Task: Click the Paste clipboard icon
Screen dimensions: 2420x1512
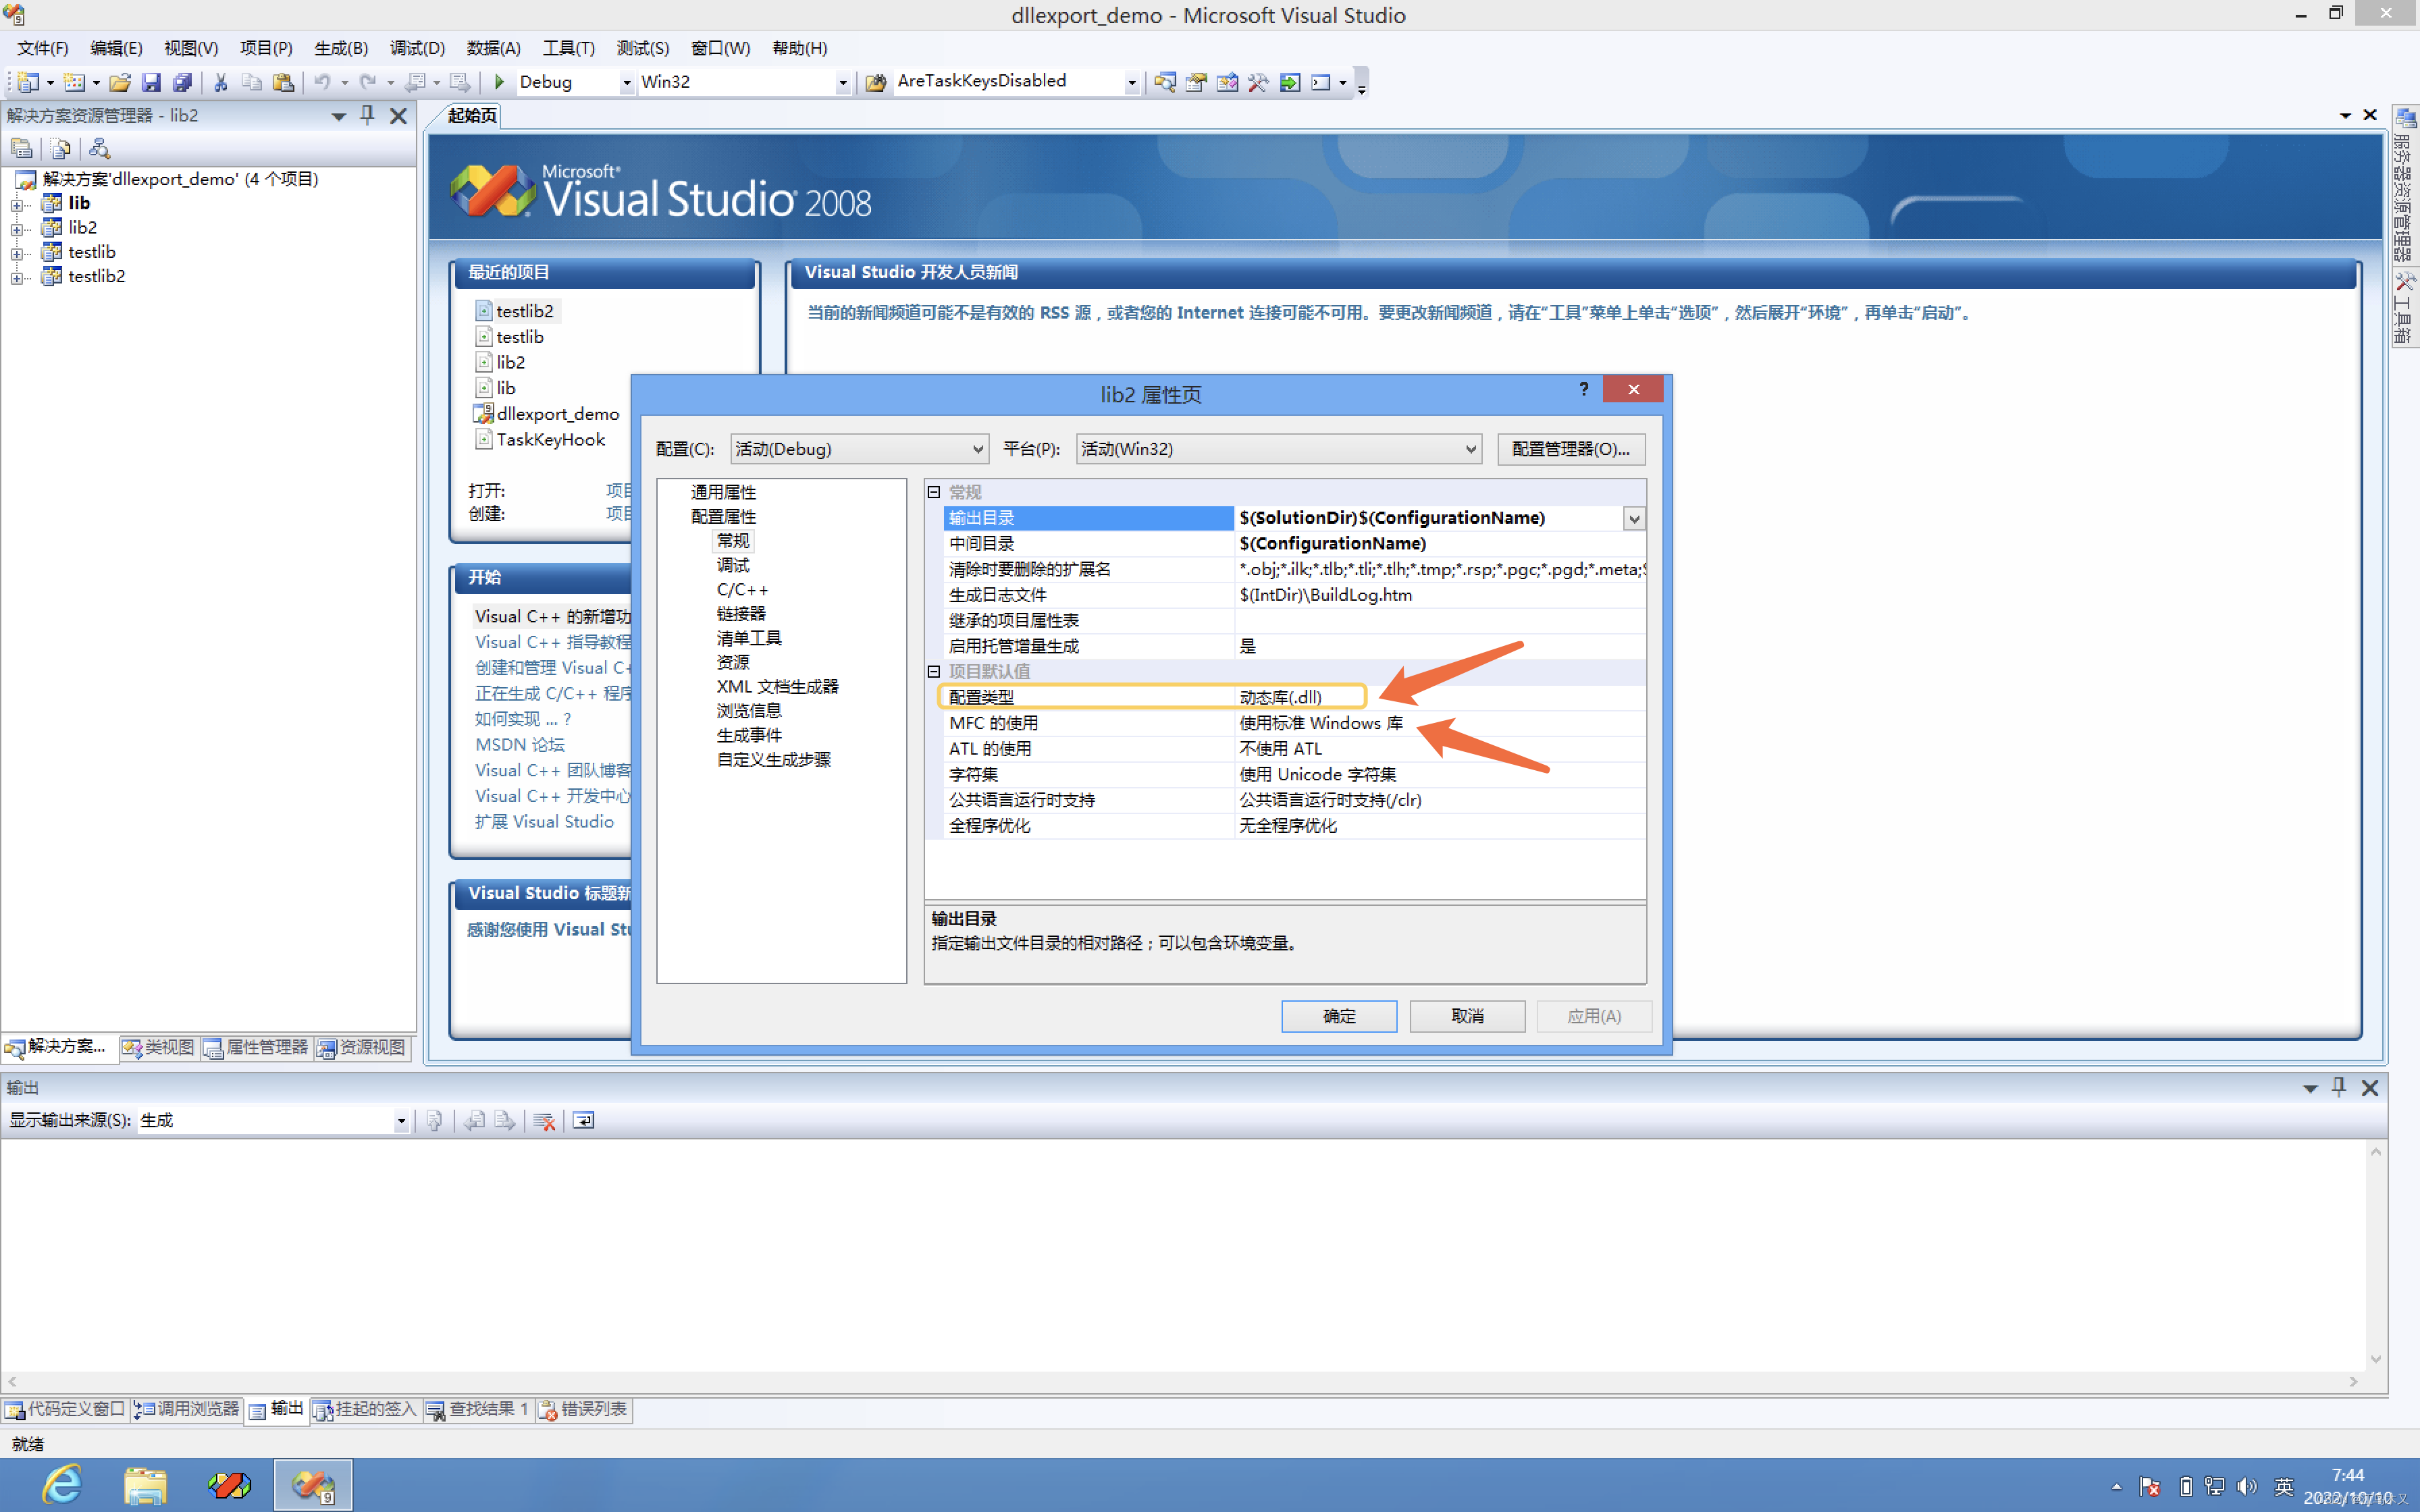Action: pyautogui.click(x=284, y=82)
